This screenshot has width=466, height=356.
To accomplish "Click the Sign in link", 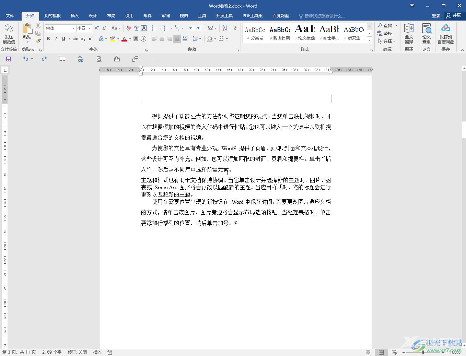I will point(436,15).
